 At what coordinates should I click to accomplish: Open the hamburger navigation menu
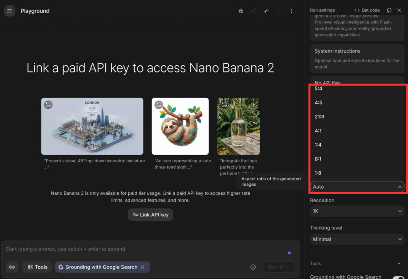10,11
